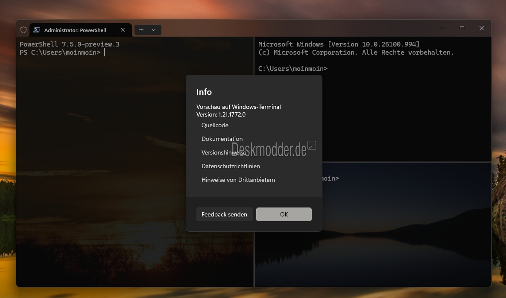Confirm the Info dialog with OK
Viewport: 506px width, 298px height.
pos(284,214)
